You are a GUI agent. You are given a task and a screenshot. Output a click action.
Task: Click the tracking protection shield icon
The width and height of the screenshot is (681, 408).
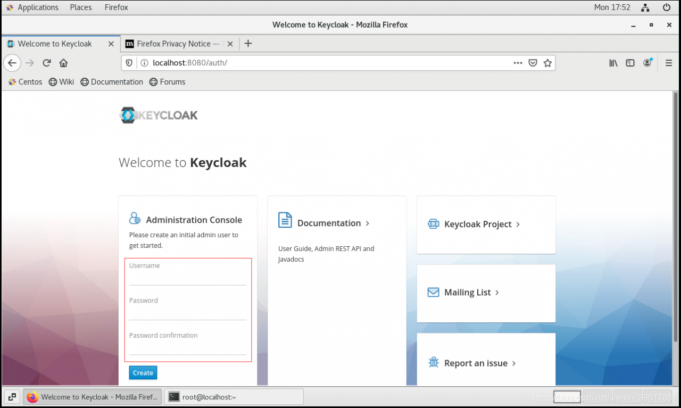coord(129,63)
